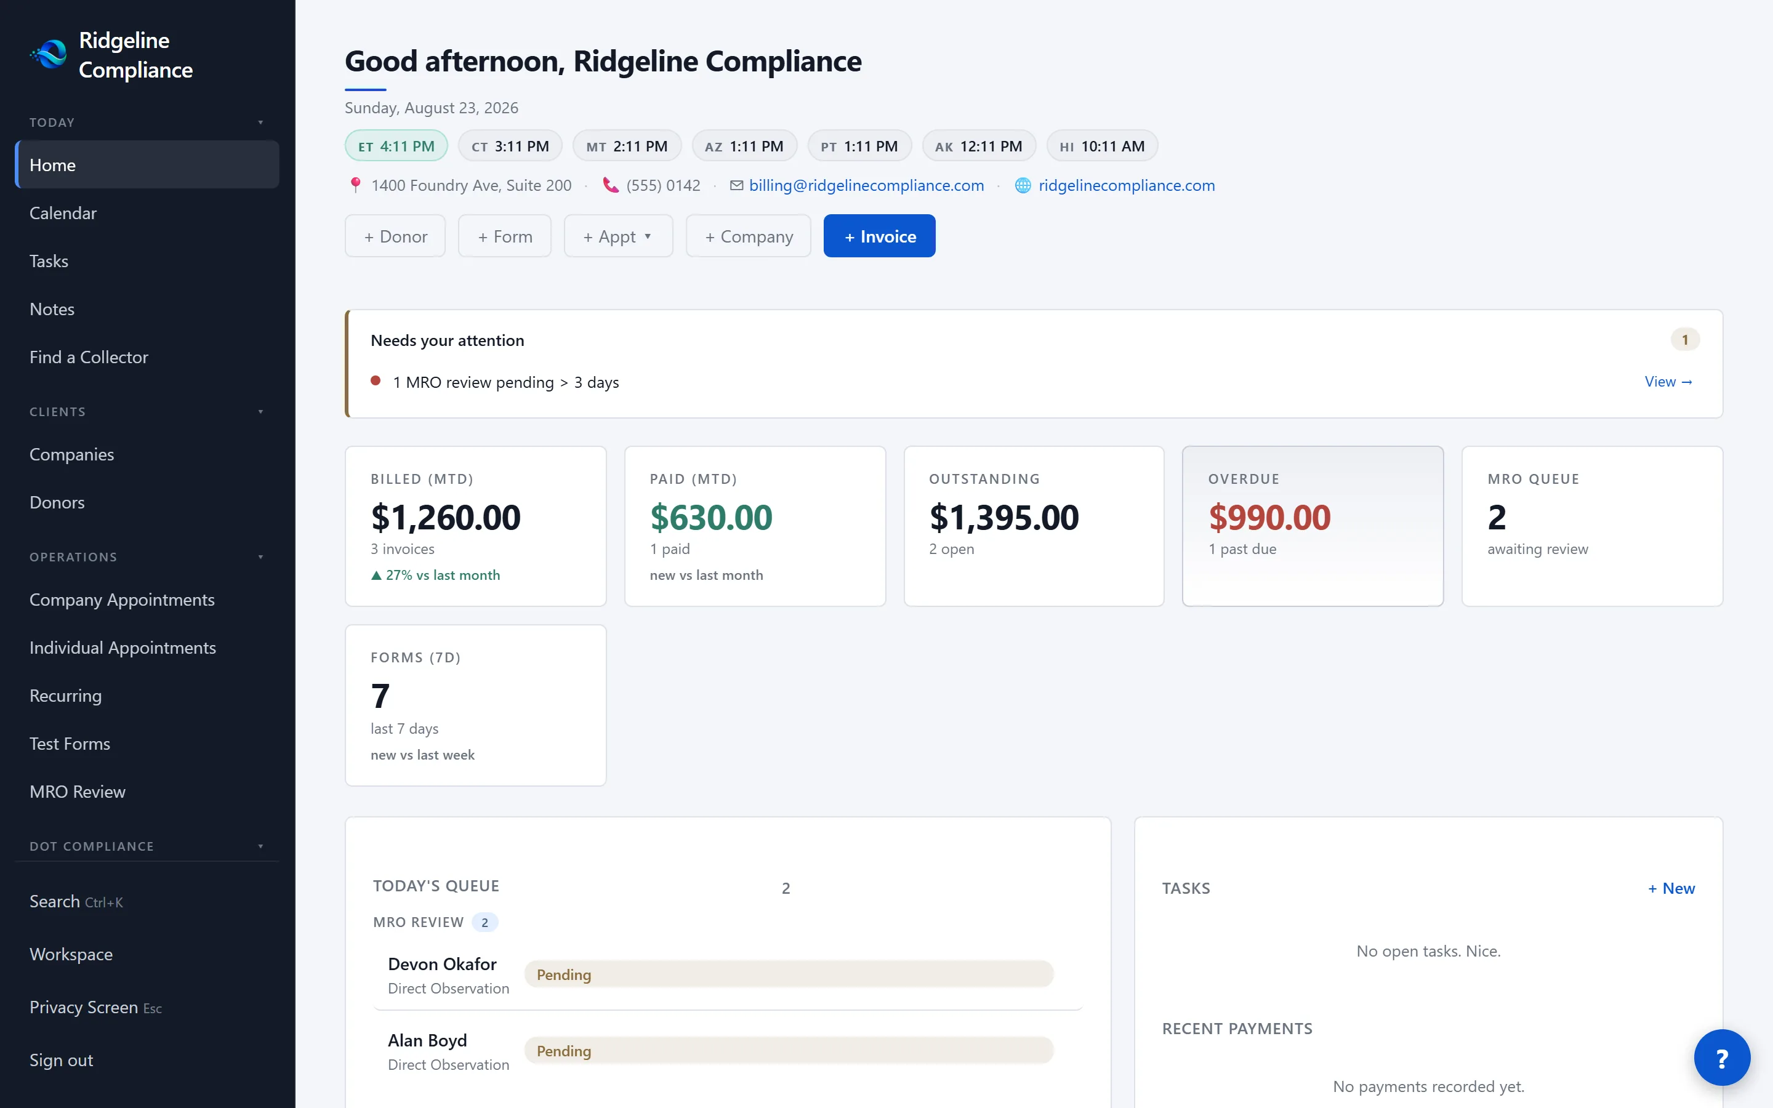1773x1108 pixels.
Task: Open the Overdue $990.00 card
Action: click(x=1312, y=526)
